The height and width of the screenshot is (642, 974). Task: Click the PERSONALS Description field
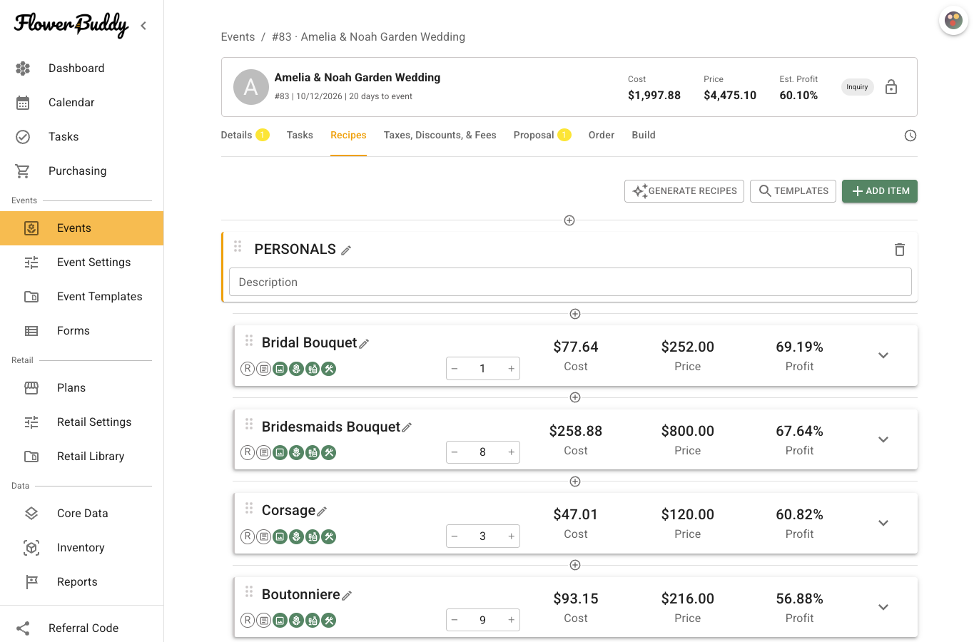point(570,282)
